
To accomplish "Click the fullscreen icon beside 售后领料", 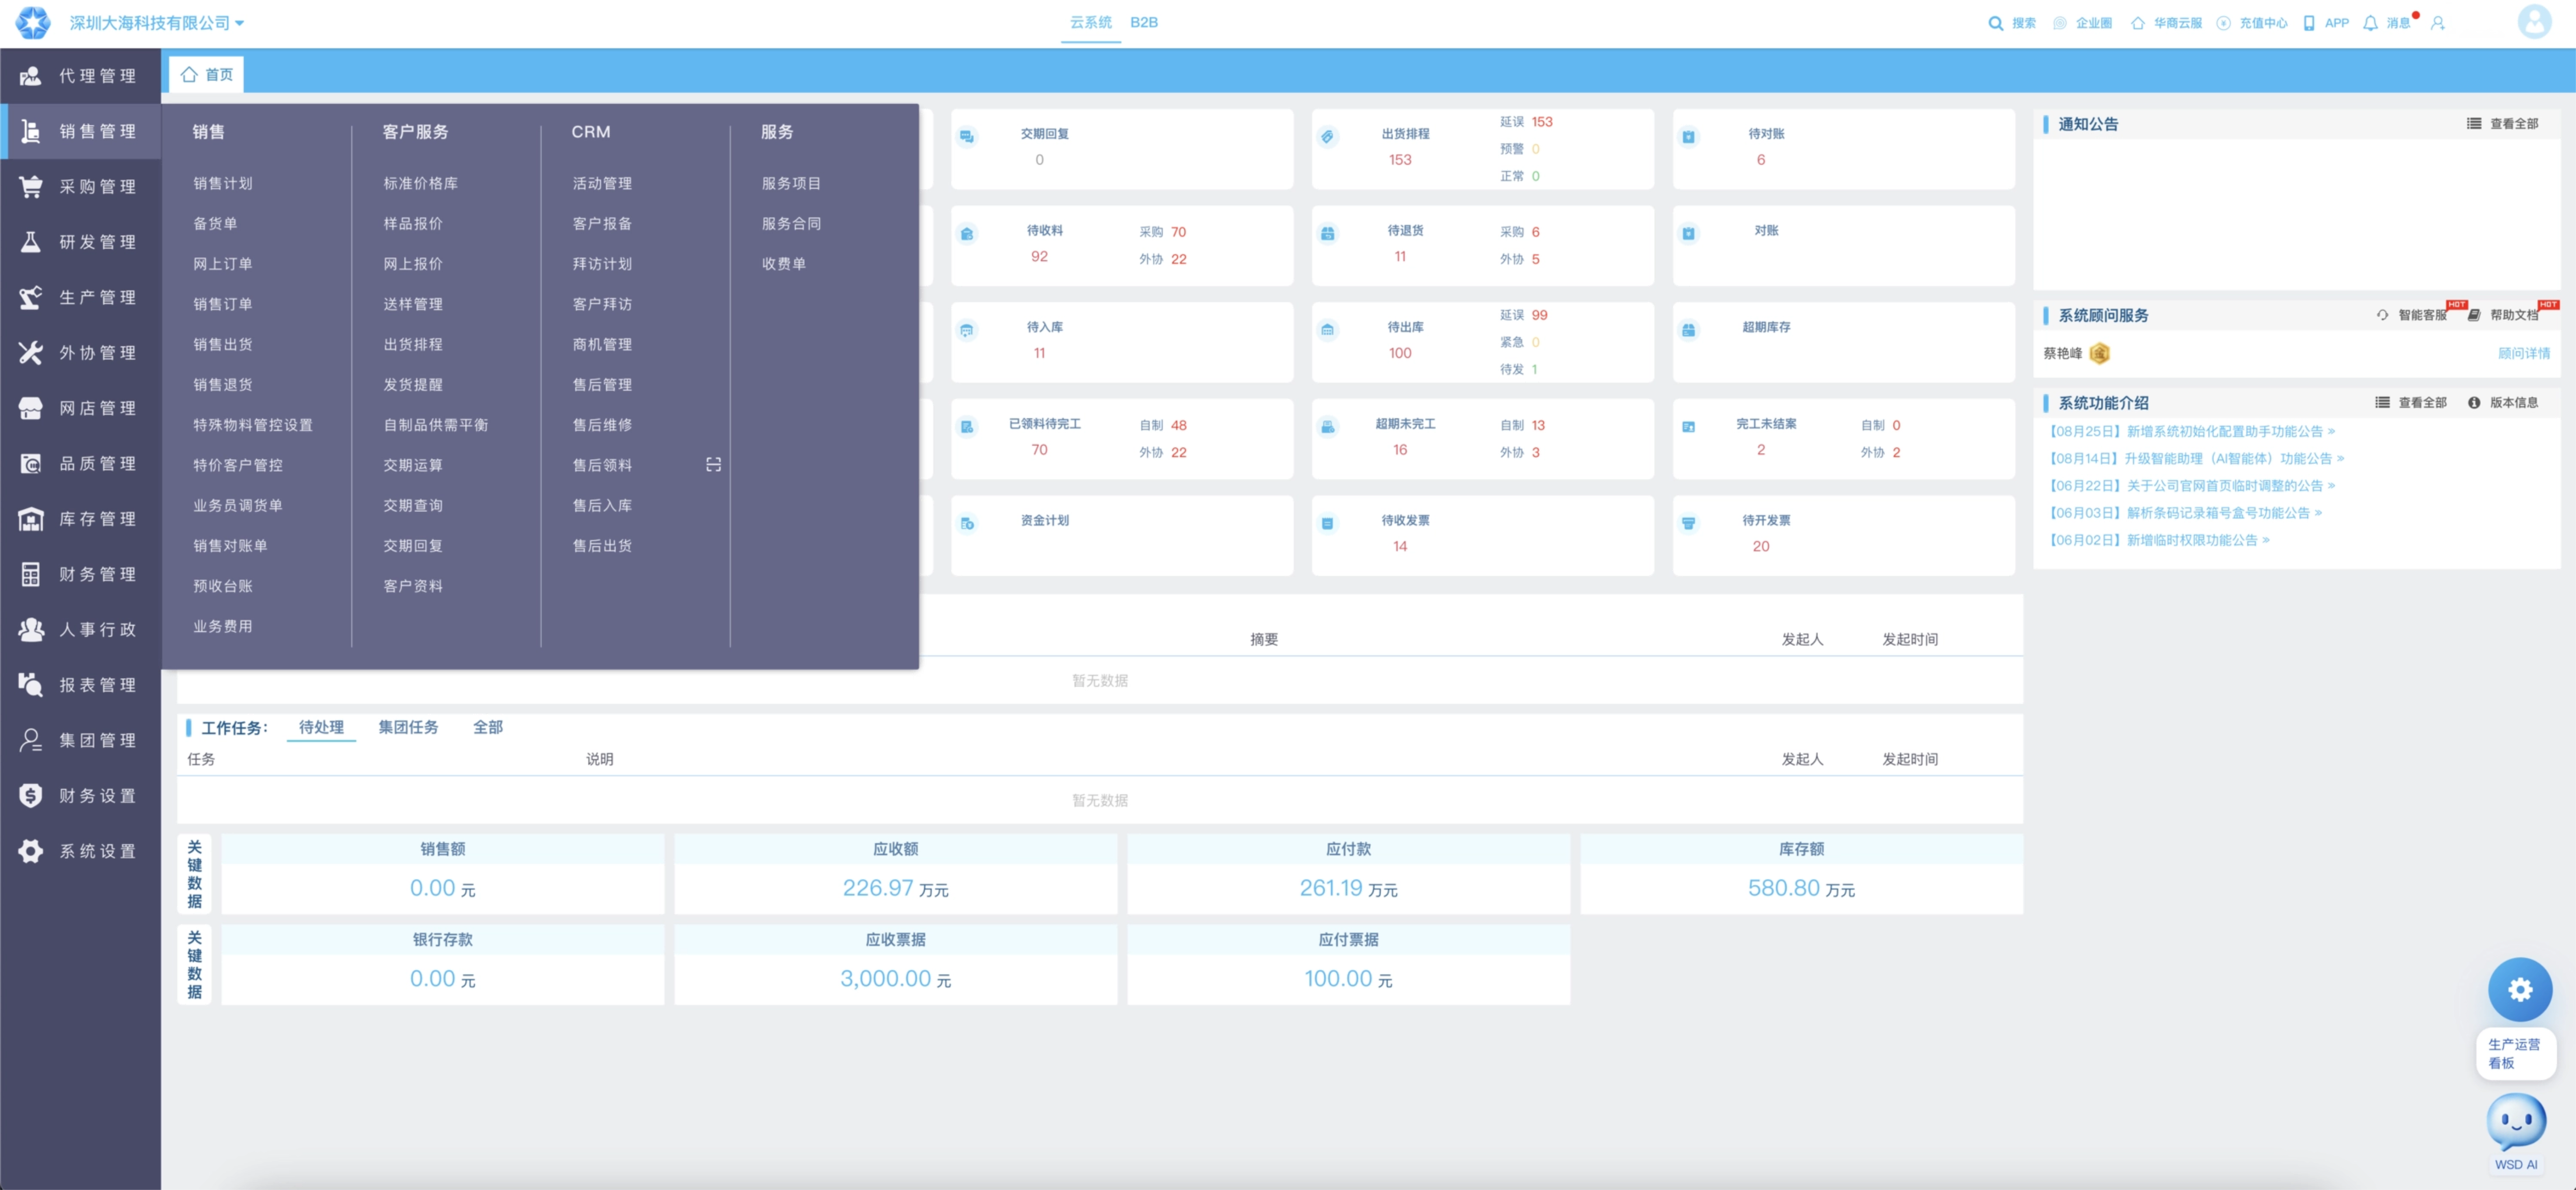I will point(713,465).
